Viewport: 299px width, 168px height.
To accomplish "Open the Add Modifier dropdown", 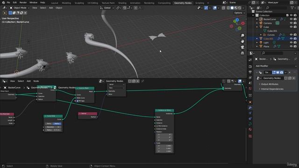I will coord(276,66).
